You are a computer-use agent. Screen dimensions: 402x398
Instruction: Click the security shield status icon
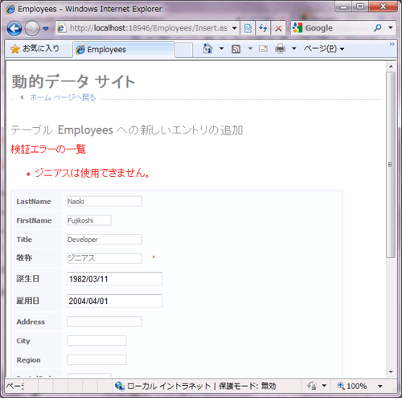point(312,386)
